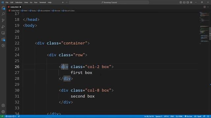Expand the body breadcrumb item
This screenshot has width=211, height=118.
point(33,11)
